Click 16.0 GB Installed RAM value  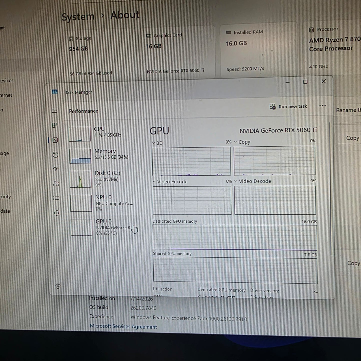[x=236, y=43]
